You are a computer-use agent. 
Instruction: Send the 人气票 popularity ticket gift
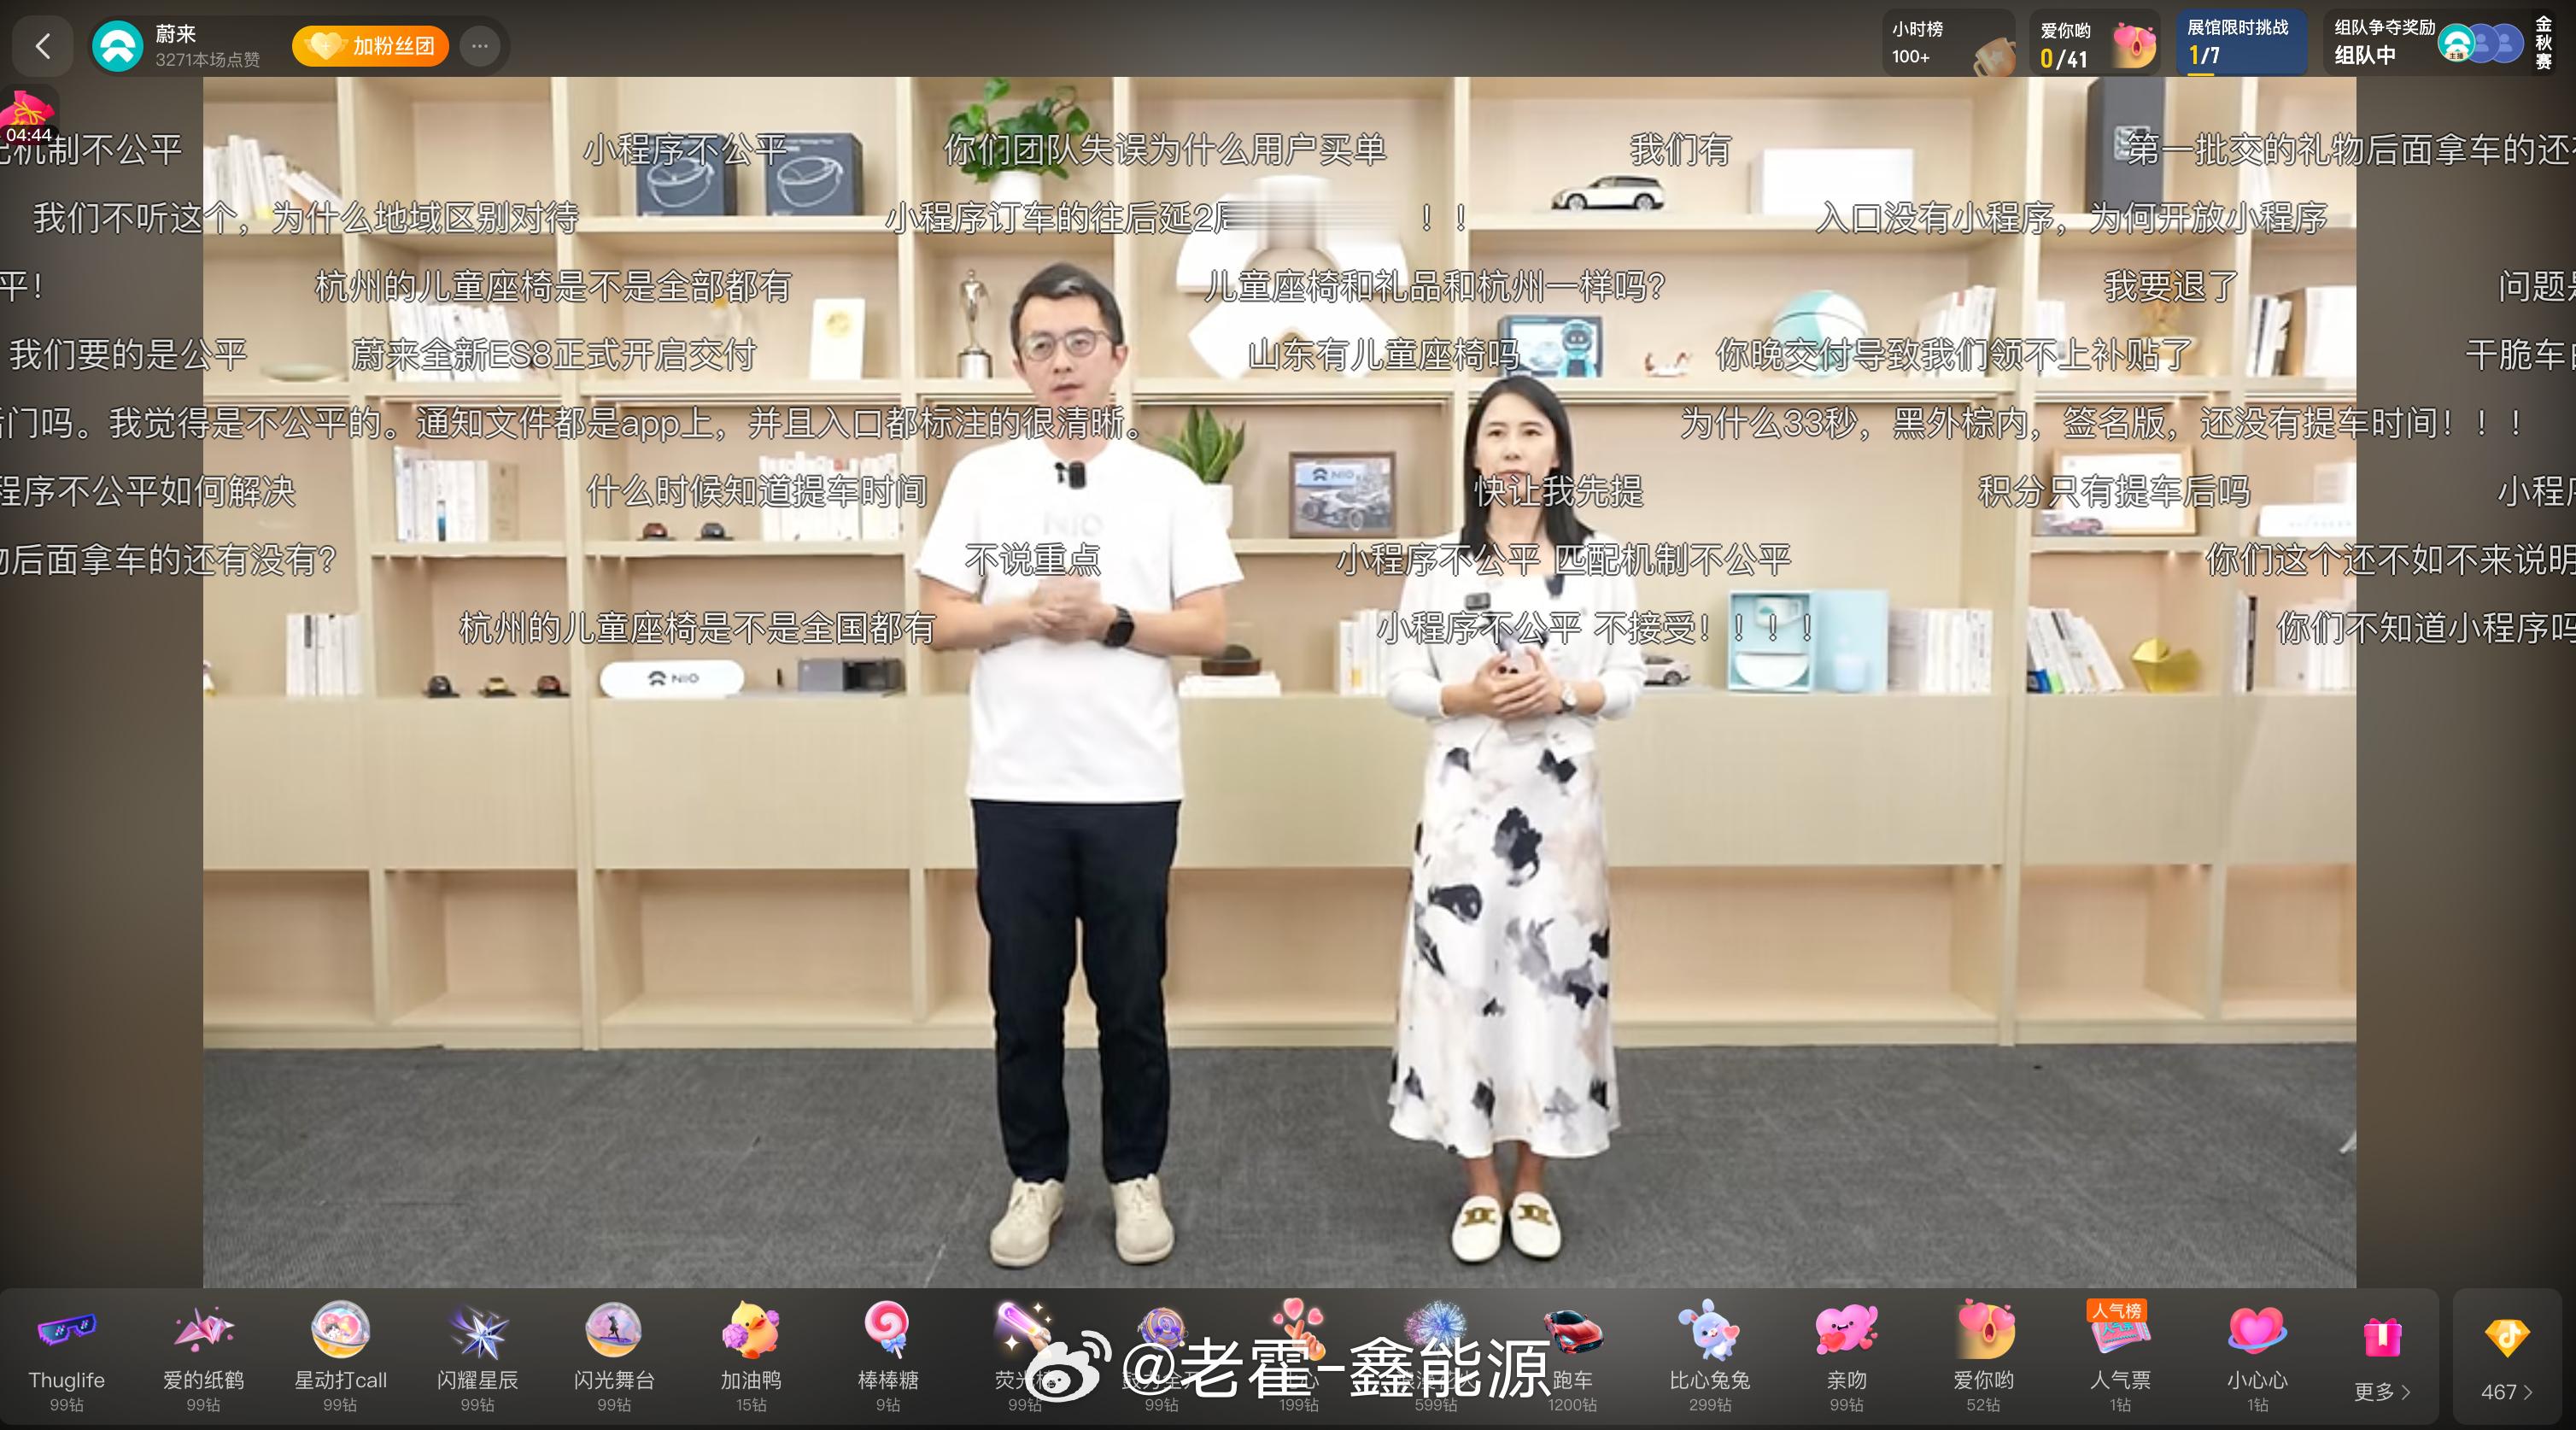pyautogui.click(x=2120, y=1358)
